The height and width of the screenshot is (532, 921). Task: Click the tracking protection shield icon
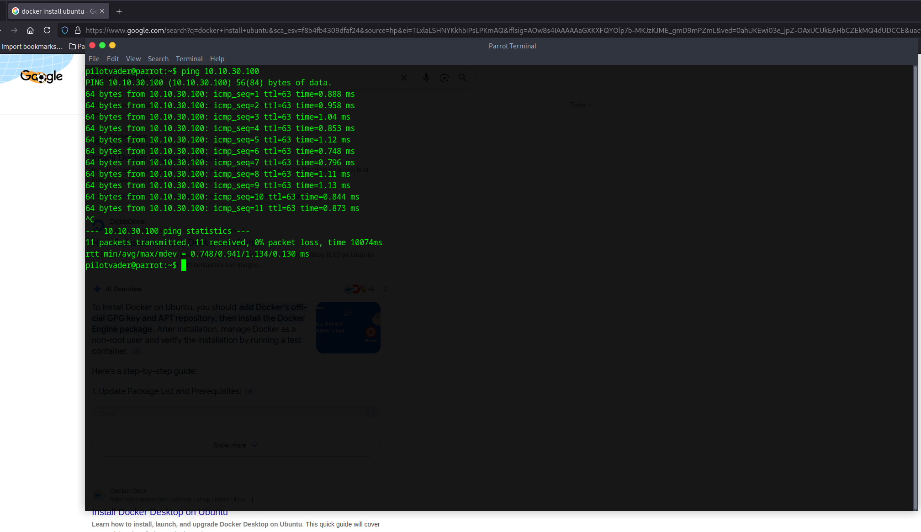(64, 30)
